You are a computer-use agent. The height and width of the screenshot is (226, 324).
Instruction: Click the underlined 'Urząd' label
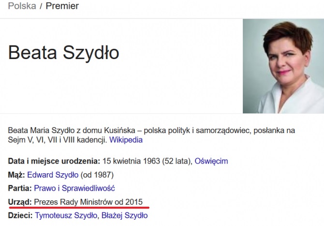pyautogui.click(x=20, y=201)
